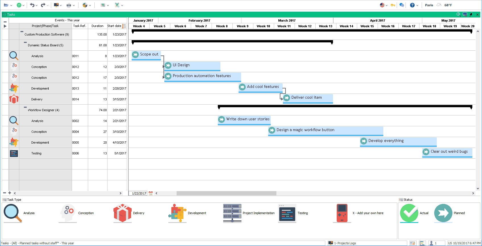The width and height of the screenshot is (482, 246).
Task: Collapse Custom Production Software project
Action: tap(22, 32)
